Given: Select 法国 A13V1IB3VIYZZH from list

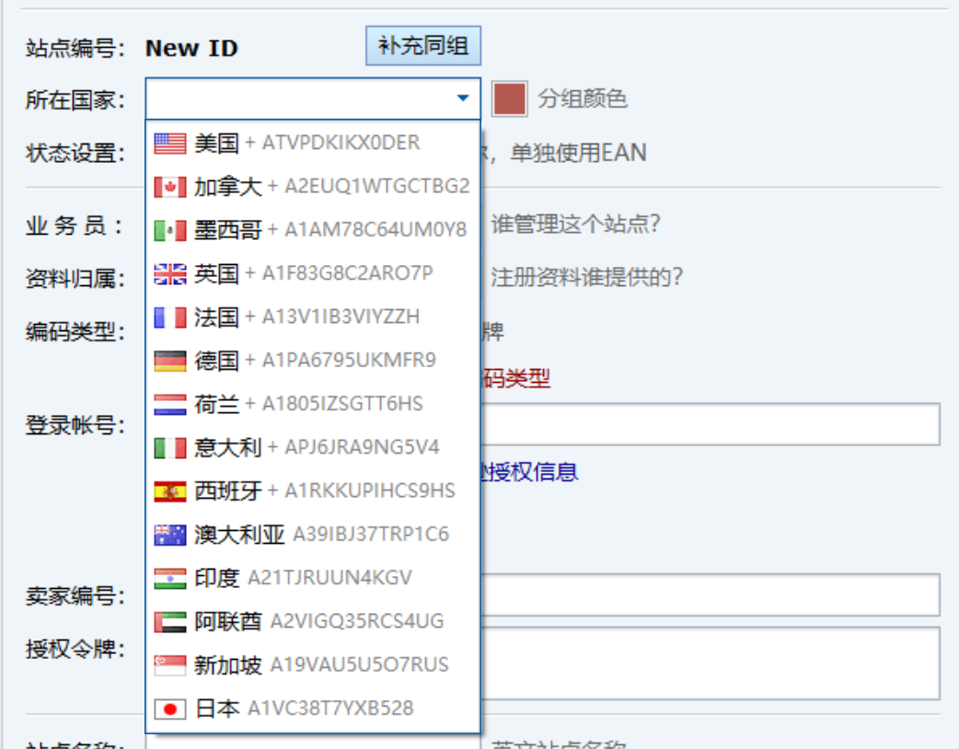Looking at the screenshot, I should tap(307, 317).
